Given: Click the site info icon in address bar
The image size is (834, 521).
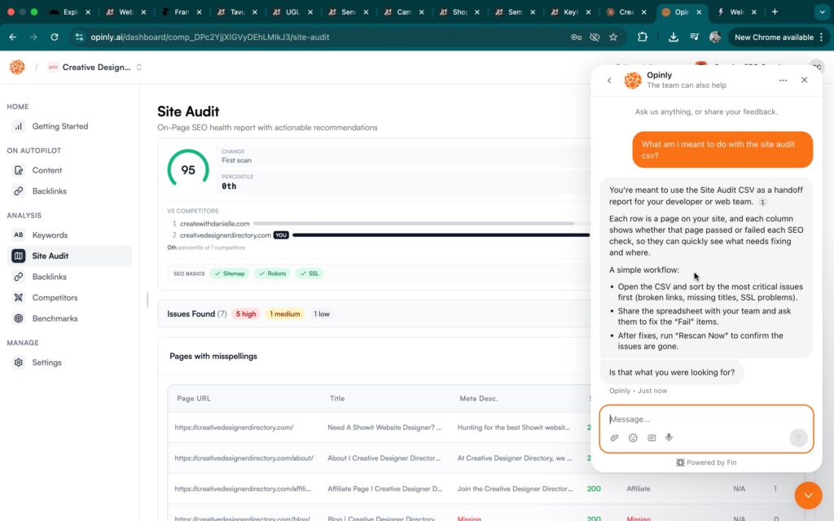Looking at the screenshot, I should 79,37.
